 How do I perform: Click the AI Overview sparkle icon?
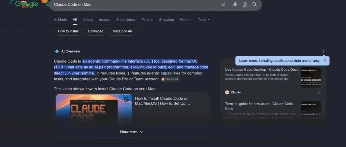(x=57, y=51)
